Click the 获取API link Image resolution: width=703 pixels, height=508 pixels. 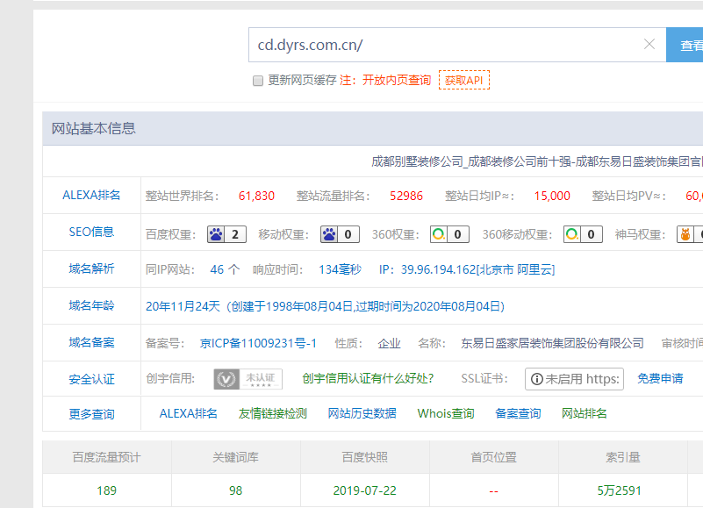463,80
